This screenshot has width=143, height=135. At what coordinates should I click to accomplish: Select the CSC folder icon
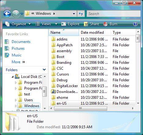(x=53, y=68)
